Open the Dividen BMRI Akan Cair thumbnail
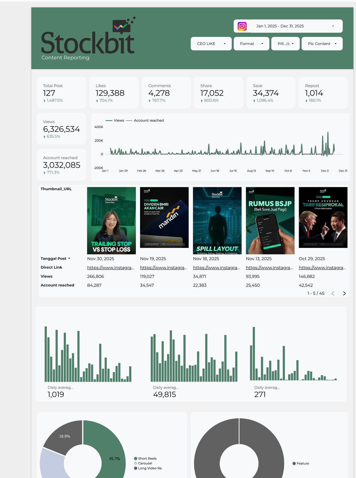 pyautogui.click(x=164, y=217)
